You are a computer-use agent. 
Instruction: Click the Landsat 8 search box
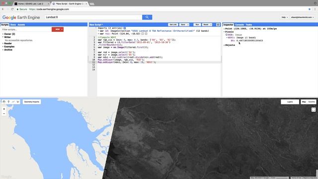tap(93, 17)
